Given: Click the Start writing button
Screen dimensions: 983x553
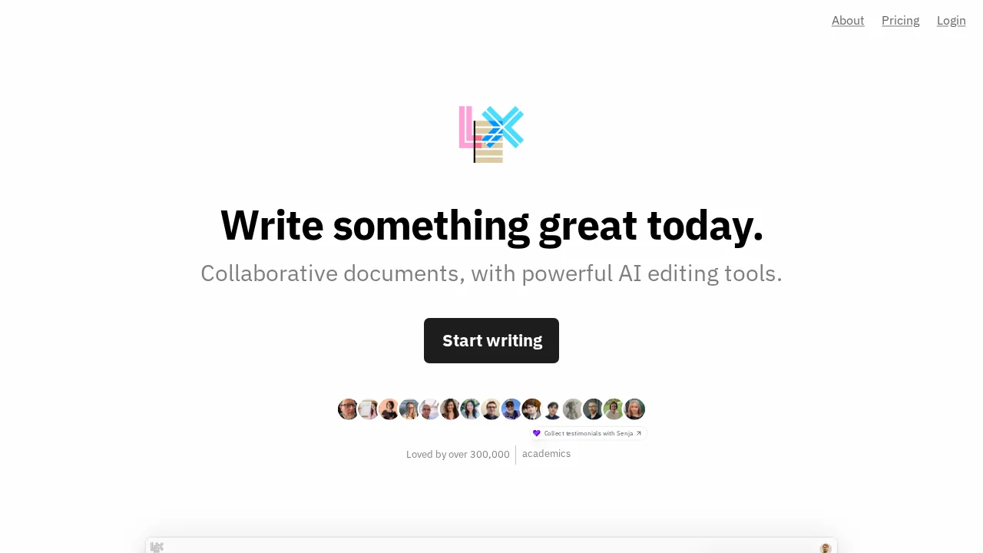Looking at the screenshot, I should tap(491, 340).
